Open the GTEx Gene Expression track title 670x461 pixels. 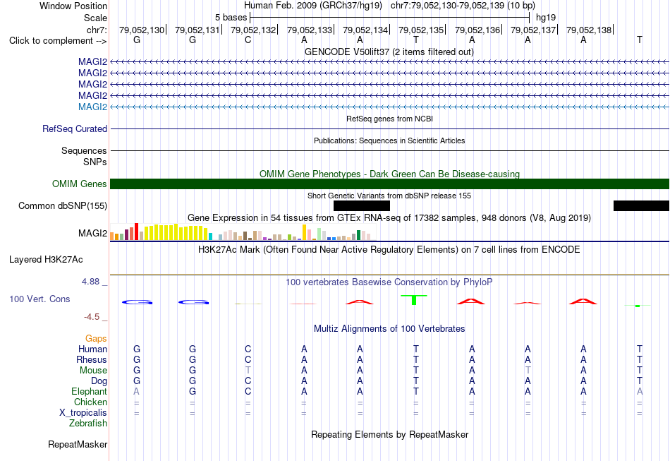pos(389,217)
